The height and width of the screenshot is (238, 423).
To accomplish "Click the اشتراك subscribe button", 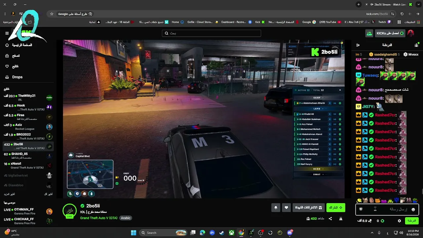I will pyautogui.click(x=336, y=208).
